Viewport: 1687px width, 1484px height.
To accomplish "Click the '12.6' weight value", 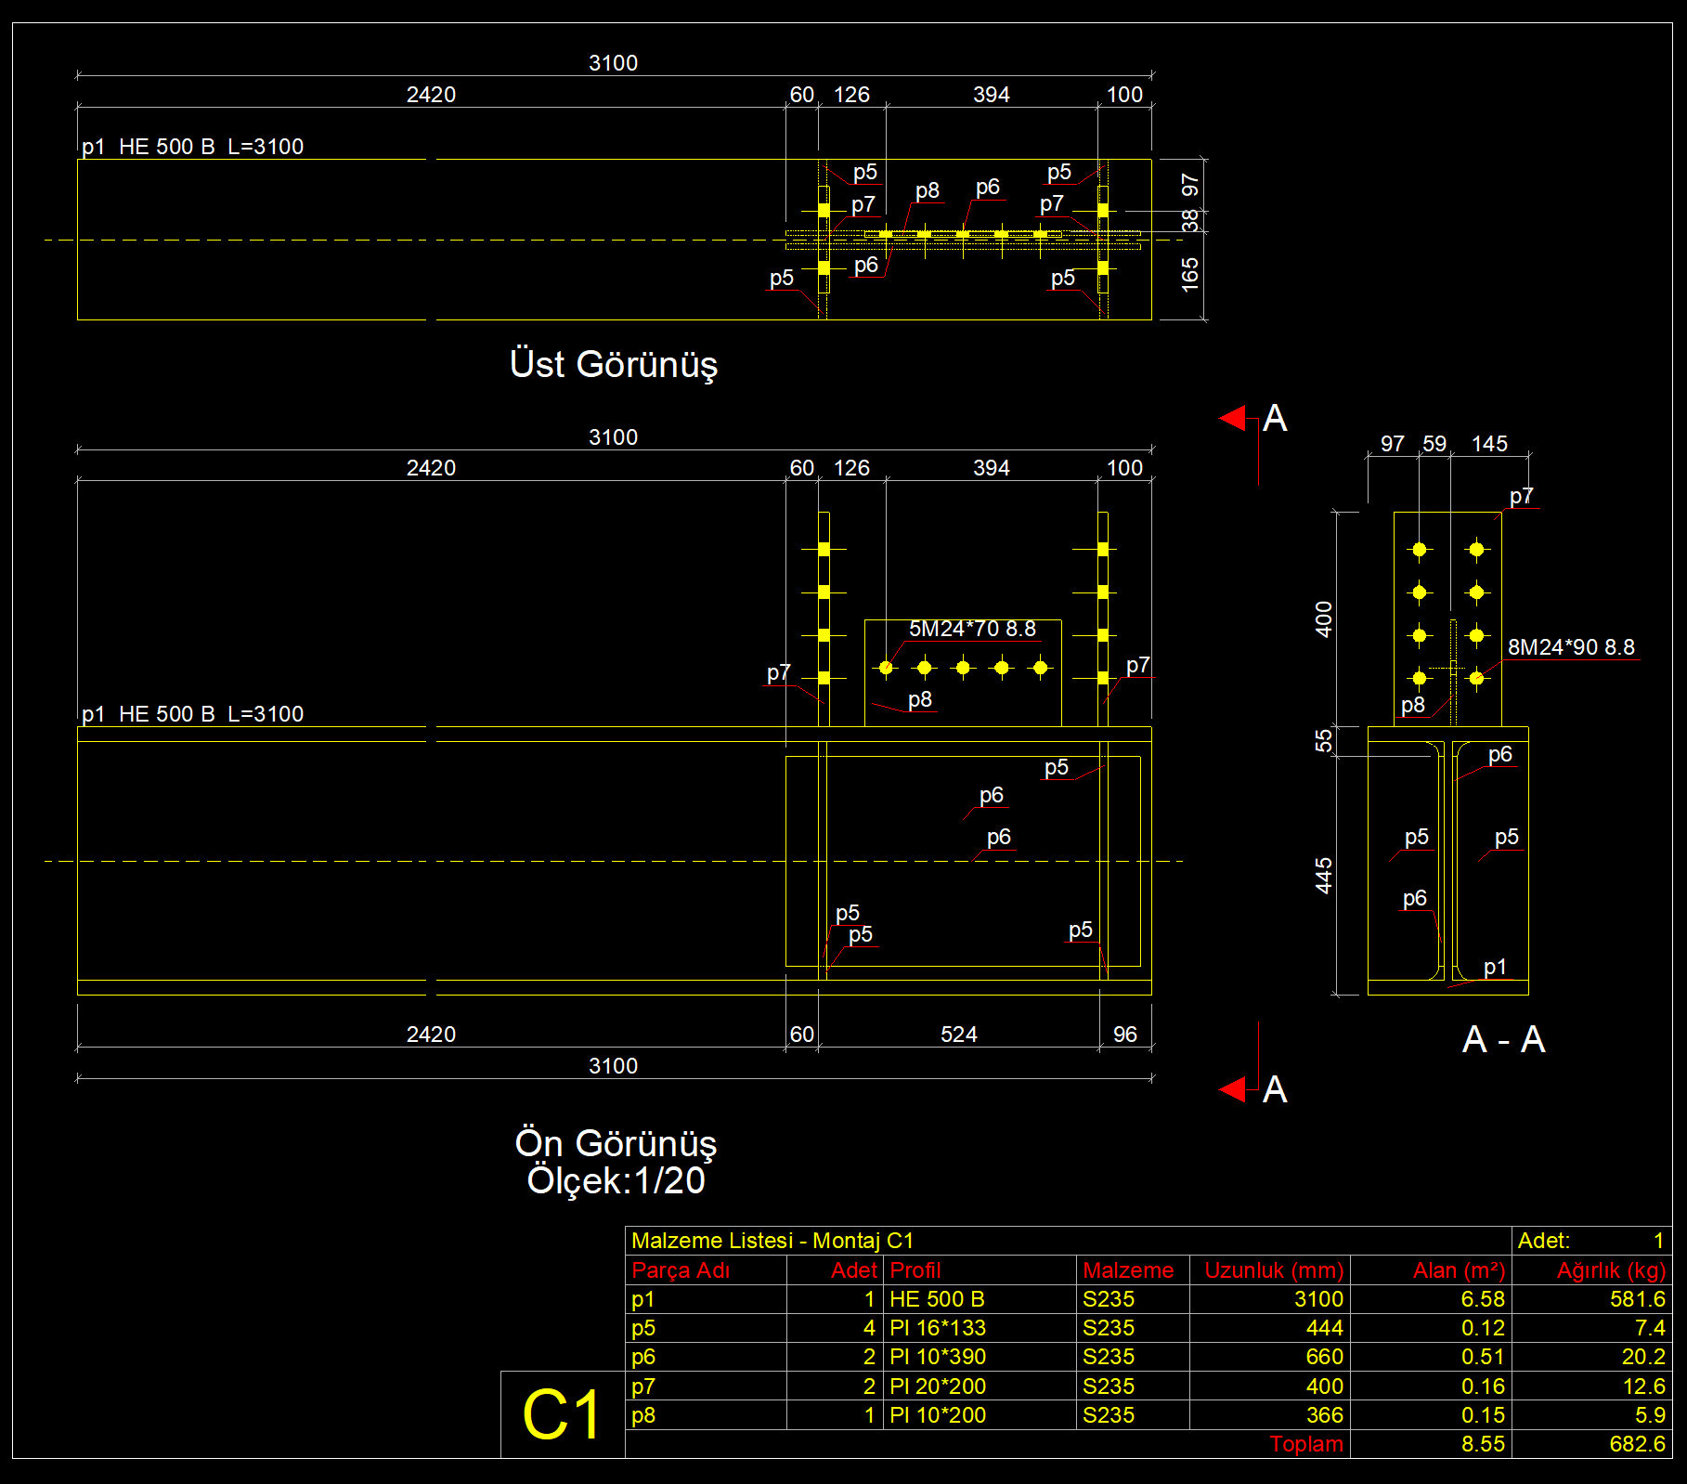I will tap(1643, 1386).
